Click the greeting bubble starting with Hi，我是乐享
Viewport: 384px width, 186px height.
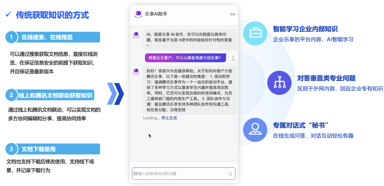(x=190, y=40)
